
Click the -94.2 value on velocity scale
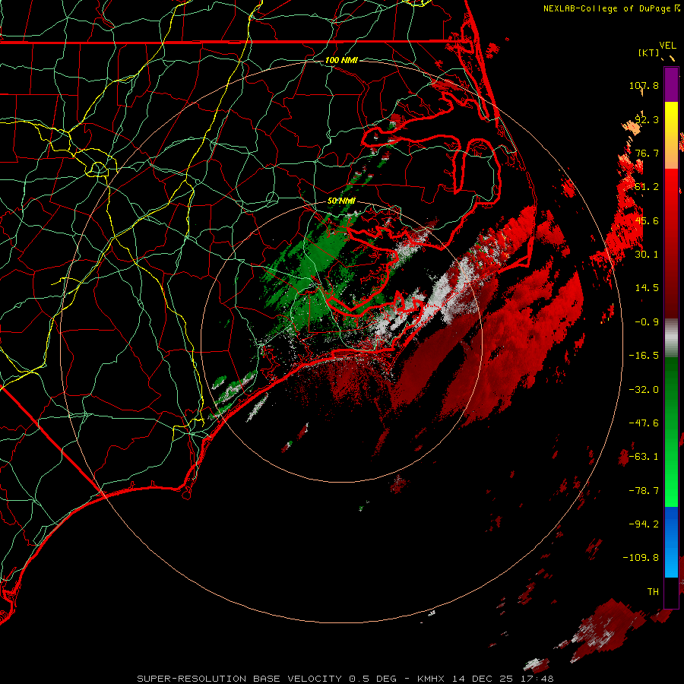tap(644, 524)
